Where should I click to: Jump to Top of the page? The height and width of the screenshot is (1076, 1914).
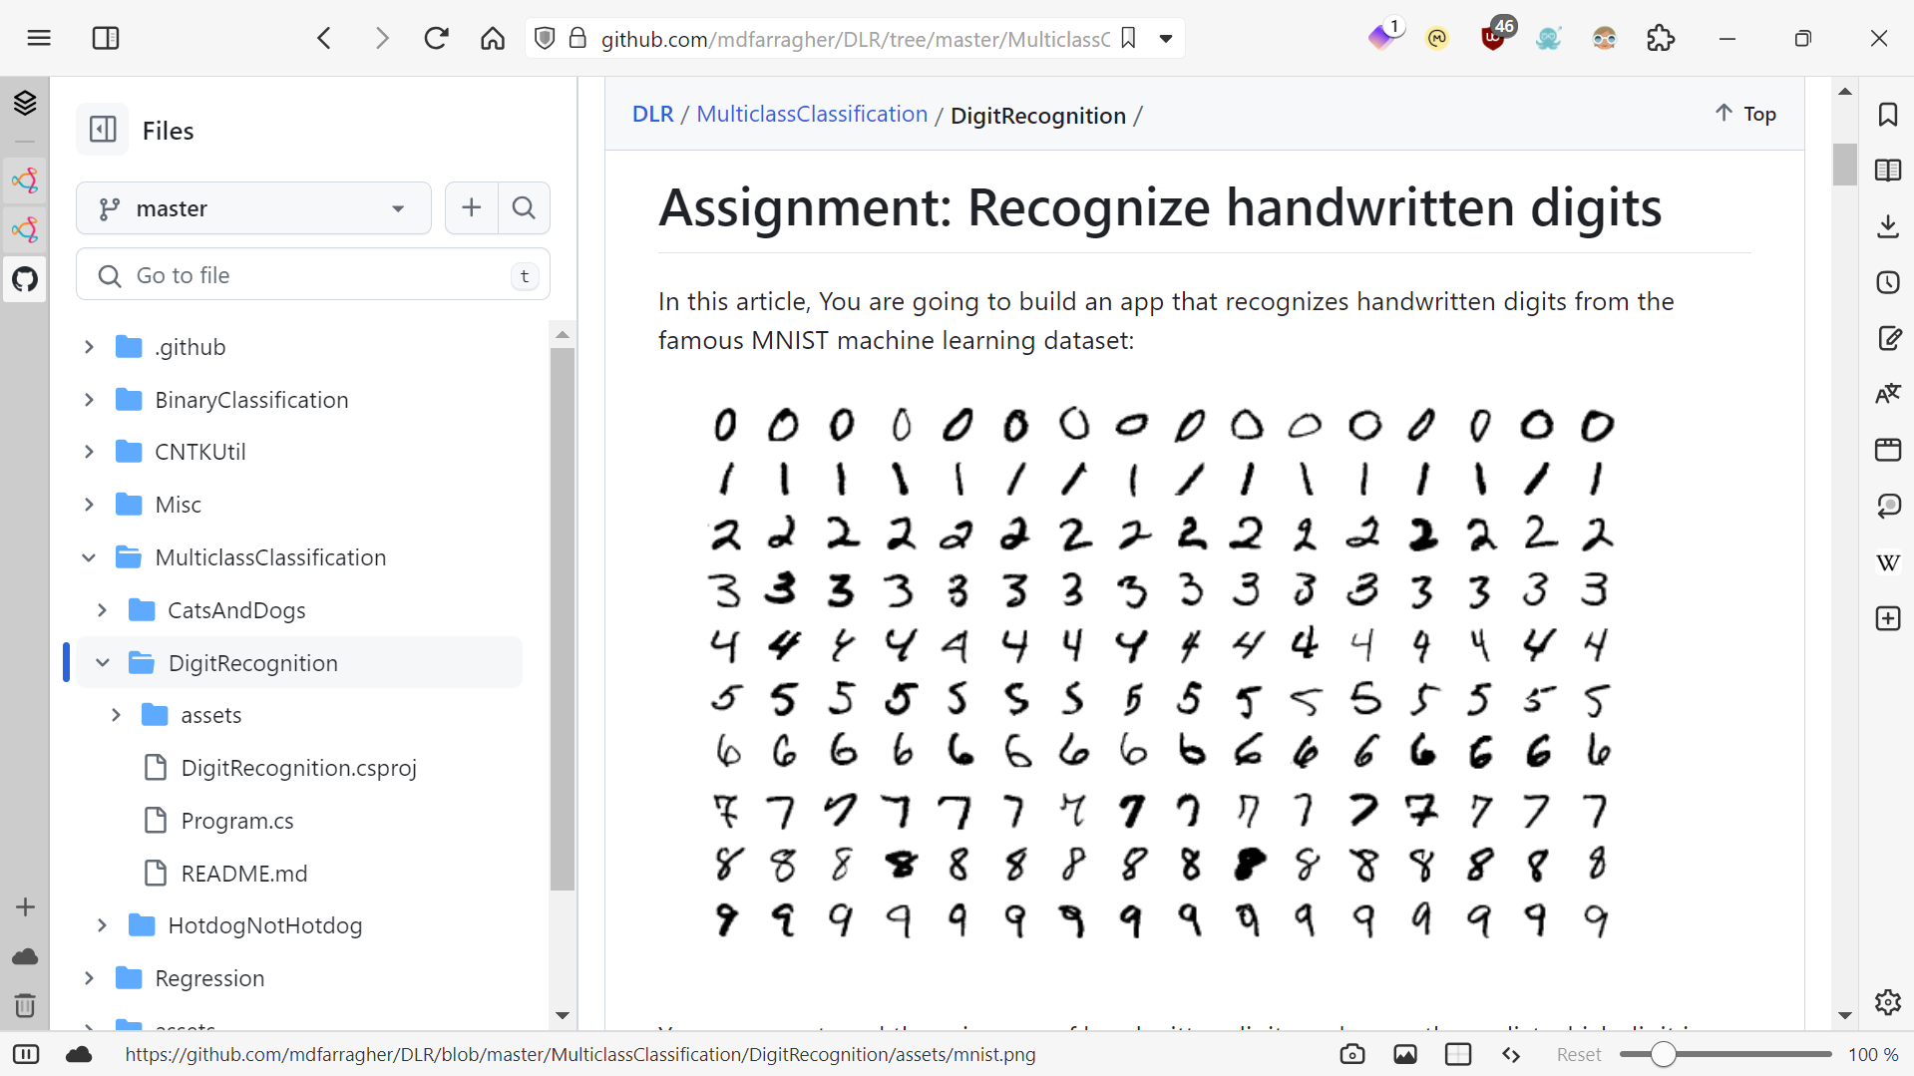point(1745,114)
